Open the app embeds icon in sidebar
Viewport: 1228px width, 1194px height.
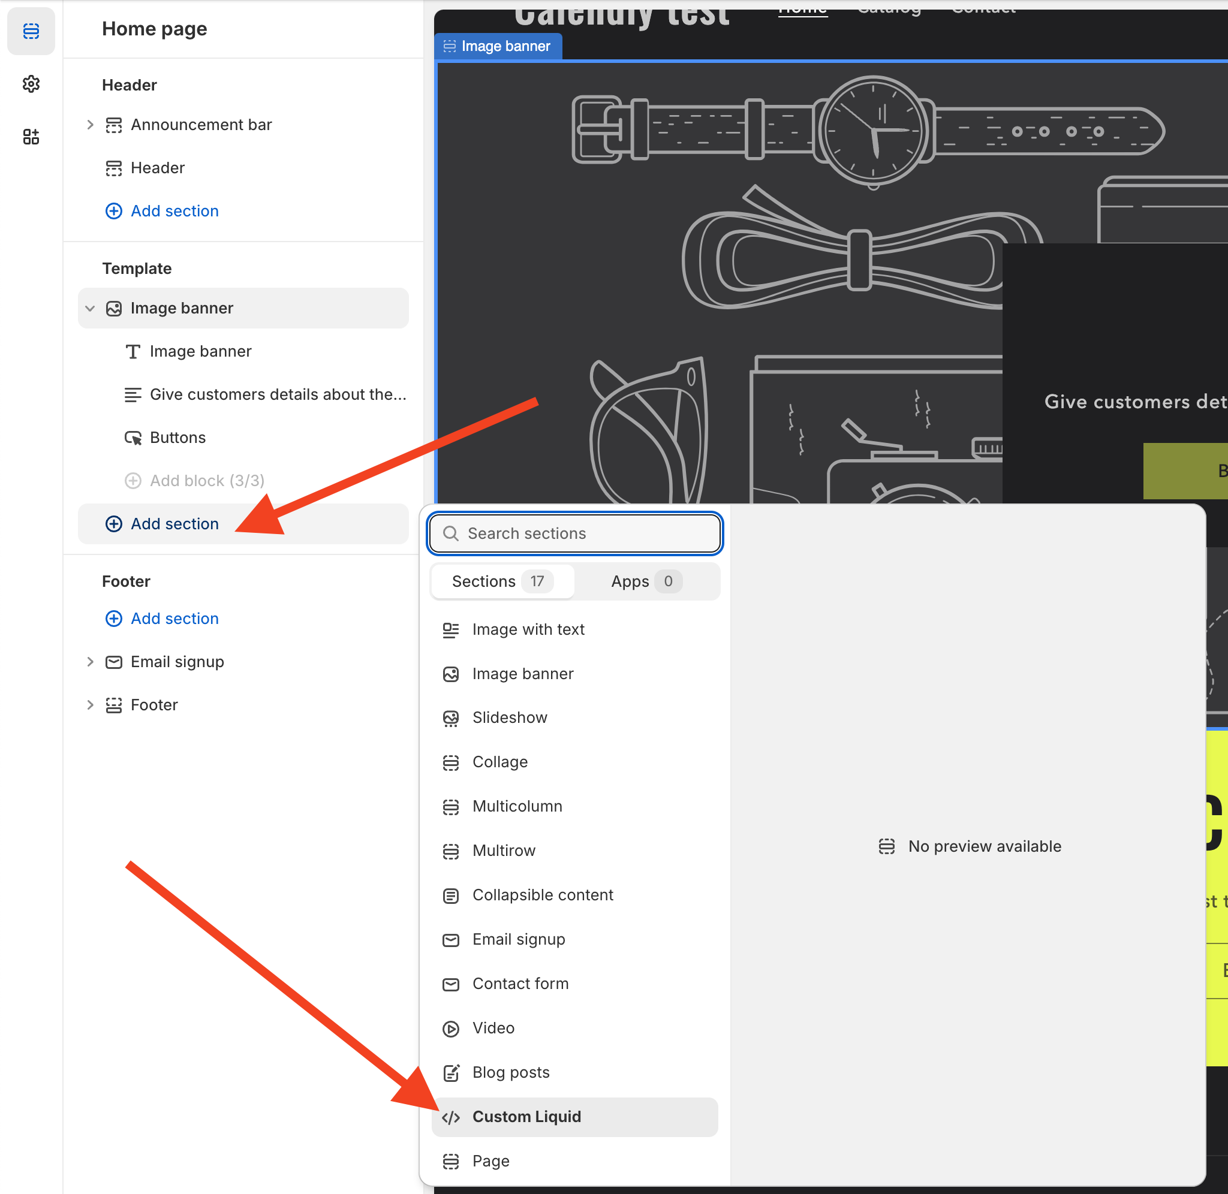(31, 137)
